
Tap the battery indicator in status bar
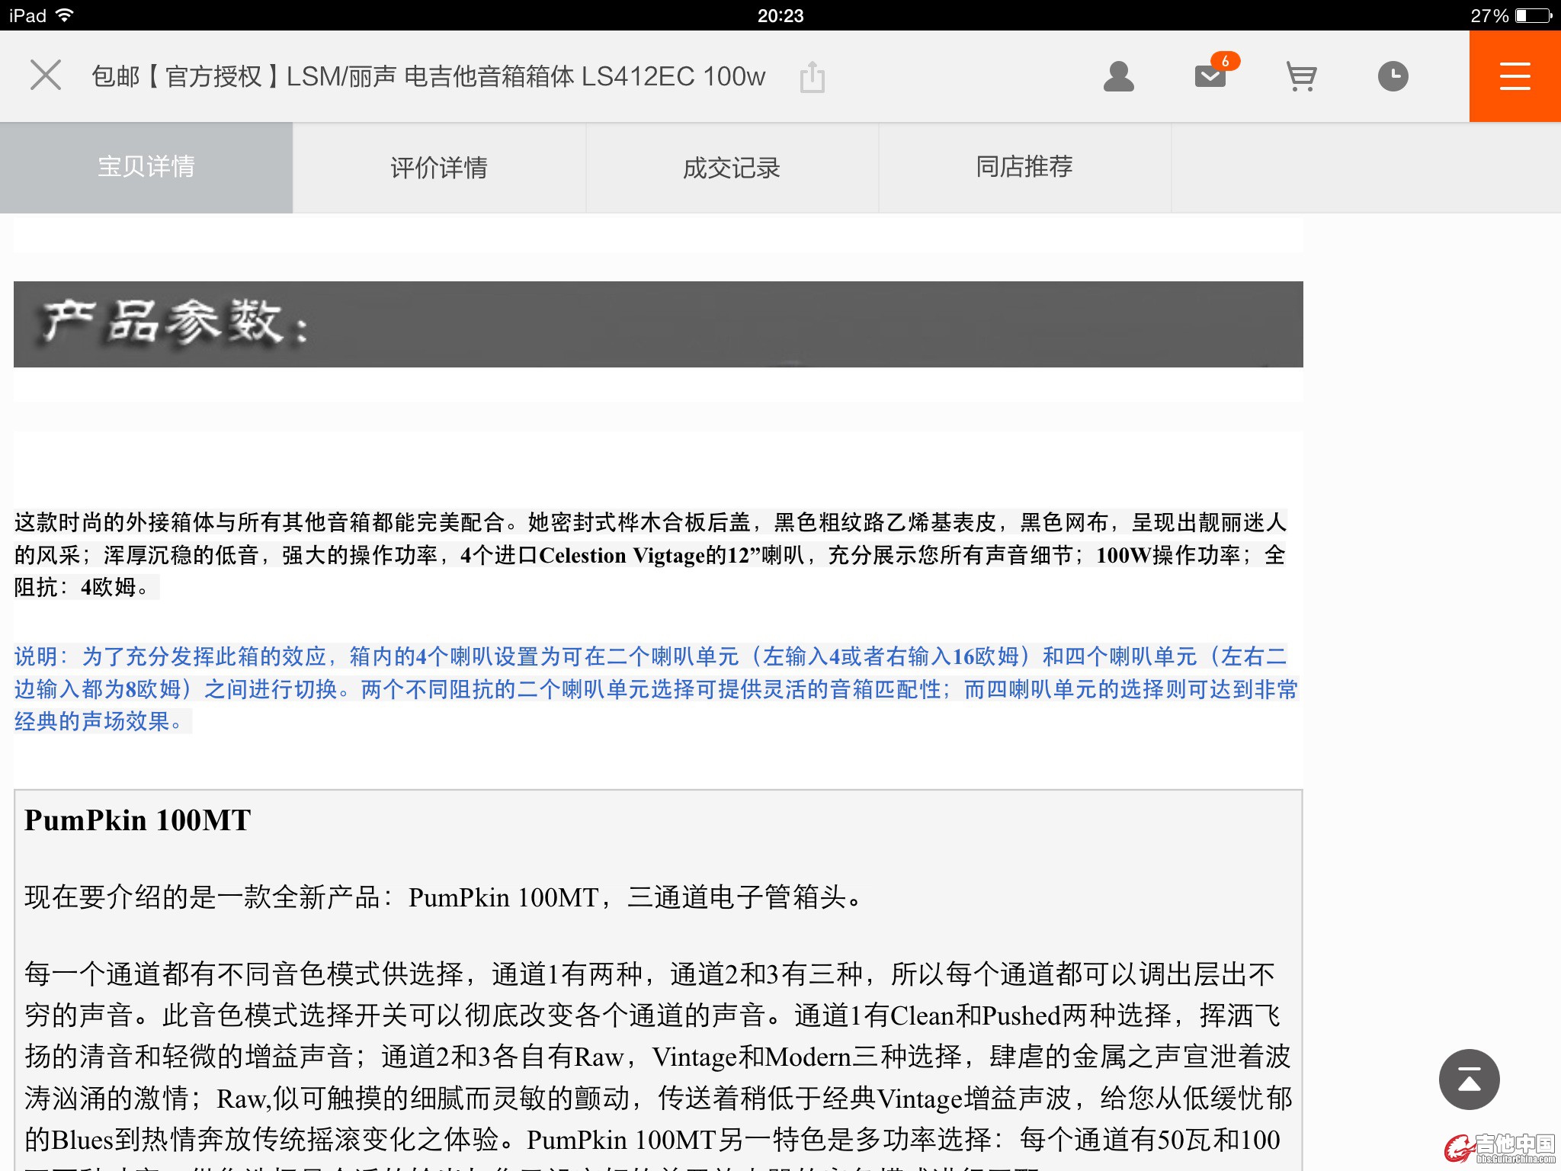tap(1532, 15)
